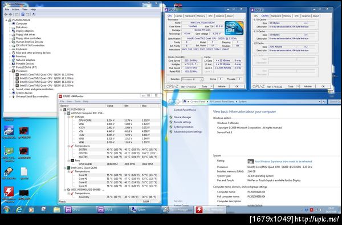Collapse the Voltages node in HWMonitor
Screen dimensions: 342x225
(69, 117)
